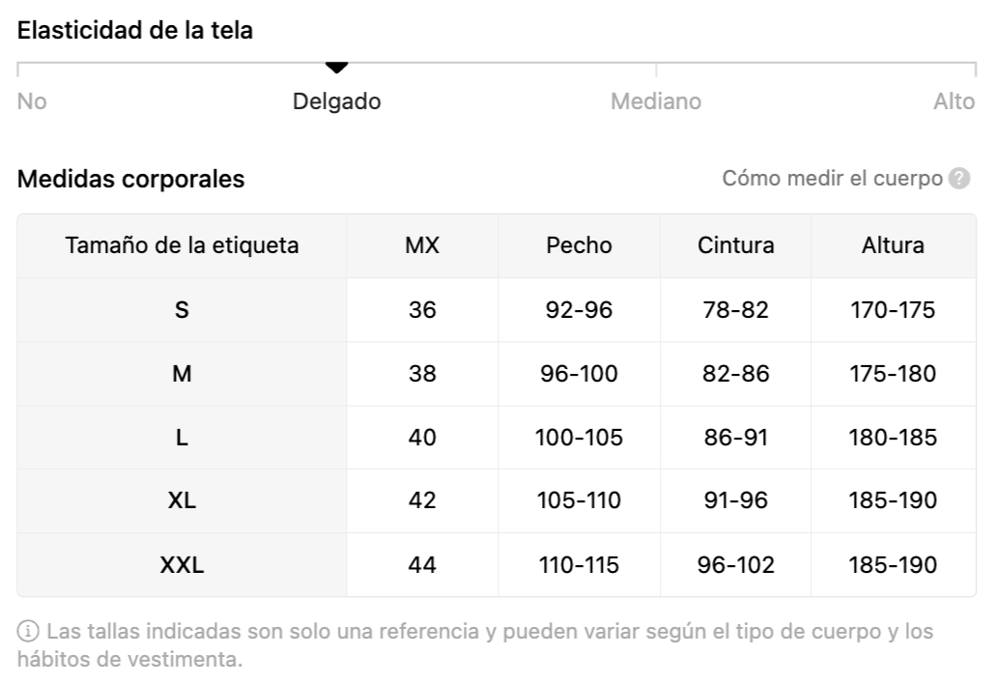Viewport: 995px width, 684px height.
Task: Select the XXL size row label
Action: point(182,565)
